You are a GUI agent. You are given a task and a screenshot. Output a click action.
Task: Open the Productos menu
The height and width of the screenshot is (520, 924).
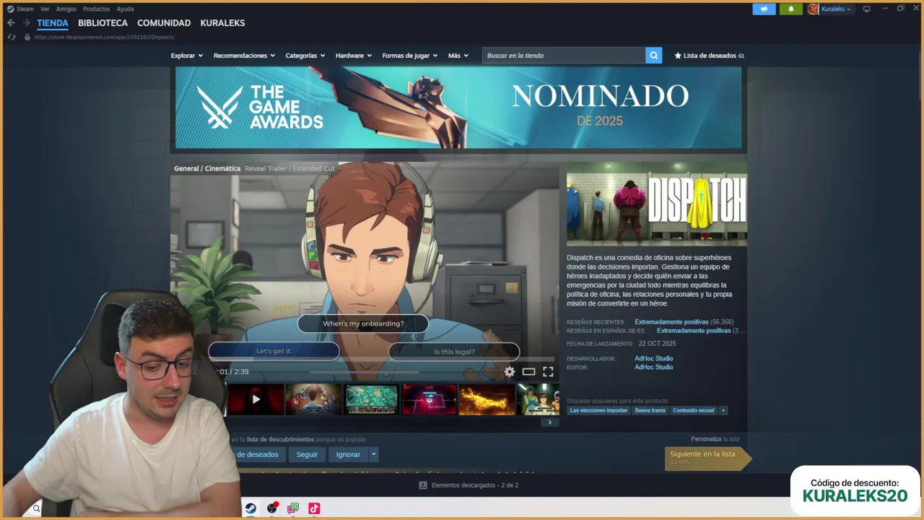coord(97,9)
